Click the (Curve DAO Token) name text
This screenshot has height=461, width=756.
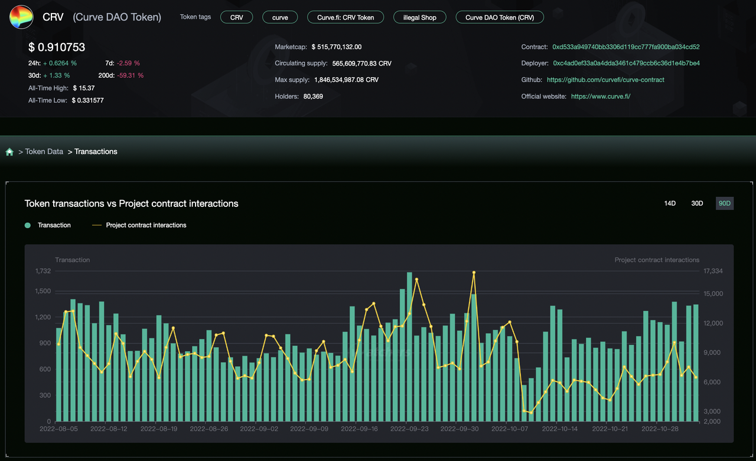coord(117,17)
